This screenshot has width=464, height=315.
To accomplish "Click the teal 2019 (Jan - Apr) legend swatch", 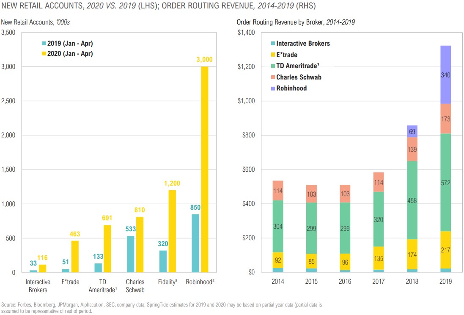I will click(44, 44).
